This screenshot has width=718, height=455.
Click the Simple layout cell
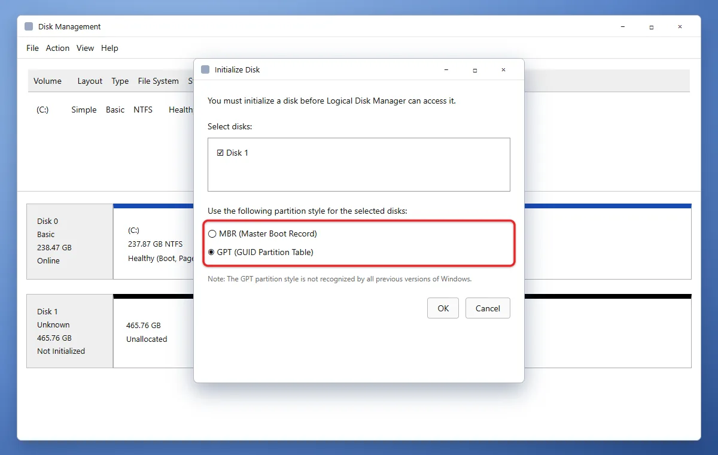[84, 110]
